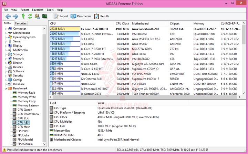The height and width of the screenshot is (154, 248).
Task: Expand the Display tree node
Action: 6,46
